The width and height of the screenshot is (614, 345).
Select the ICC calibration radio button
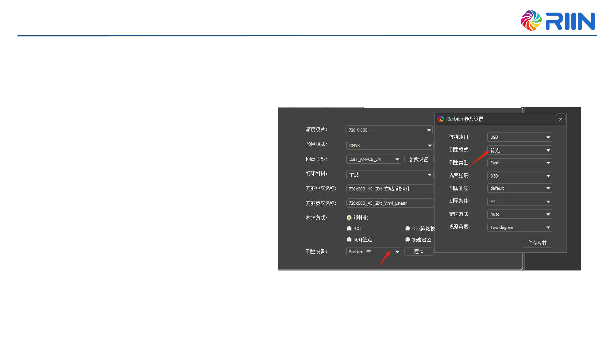349,228
